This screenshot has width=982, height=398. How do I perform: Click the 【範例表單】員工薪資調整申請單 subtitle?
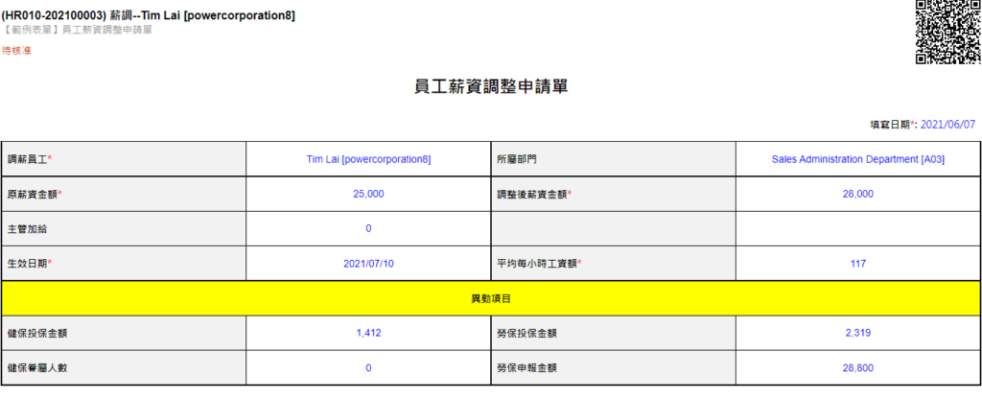(x=77, y=30)
